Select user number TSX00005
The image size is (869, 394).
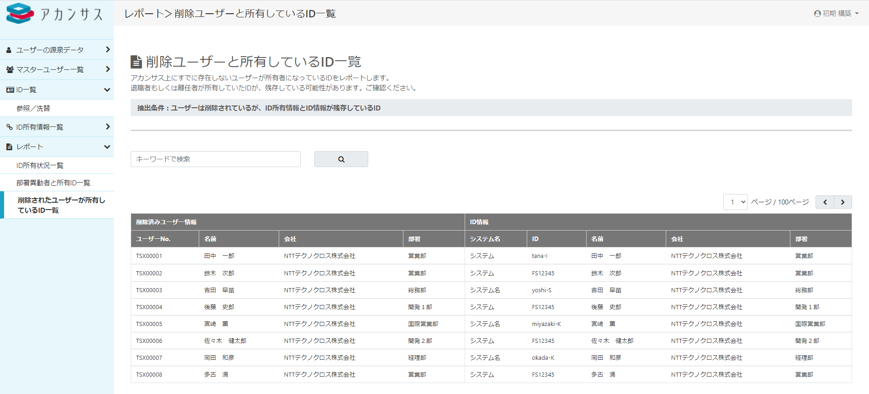coord(149,324)
